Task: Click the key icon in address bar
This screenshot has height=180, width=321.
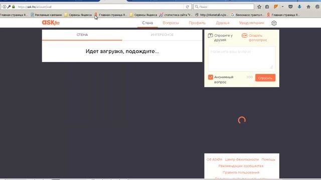Action: click(x=9, y=6)
